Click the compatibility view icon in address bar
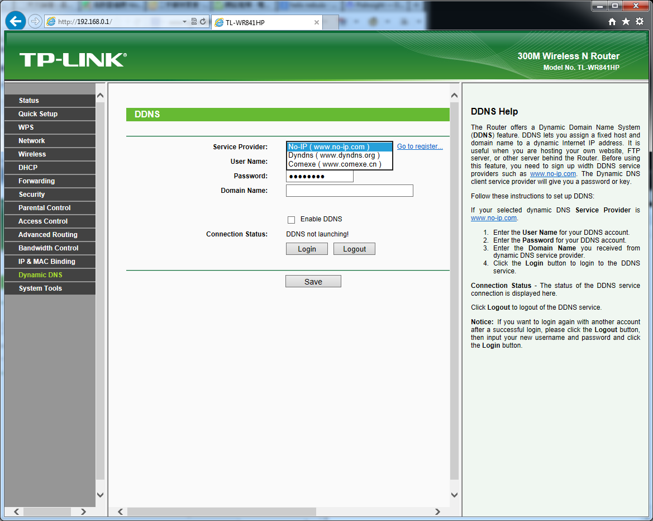The image size is (653, 521). (x=194, y=22)
